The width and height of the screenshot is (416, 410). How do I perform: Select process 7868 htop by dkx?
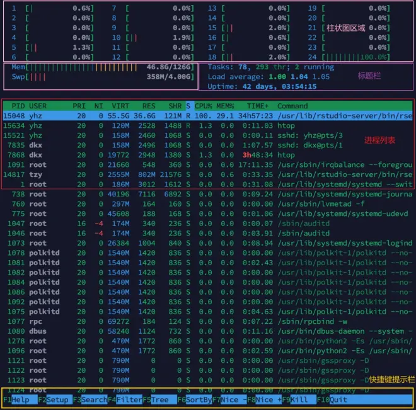[x=208, y=155]
